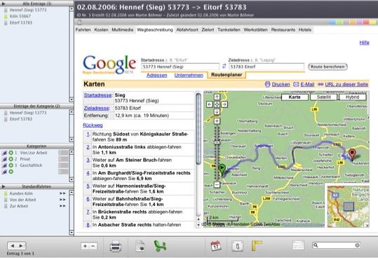Switch map view to Satellit

tap(324, 97)
